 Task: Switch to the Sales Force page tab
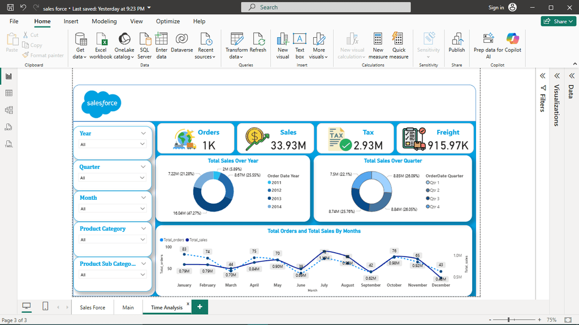[x=92, y=308]
